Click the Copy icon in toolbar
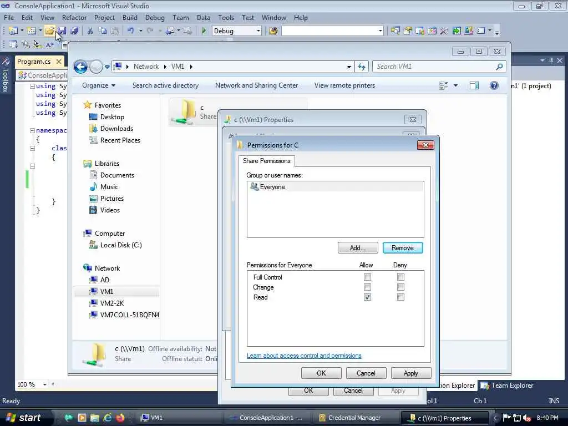The width and height of the screenshot is (568, 426). coord(103,31)
